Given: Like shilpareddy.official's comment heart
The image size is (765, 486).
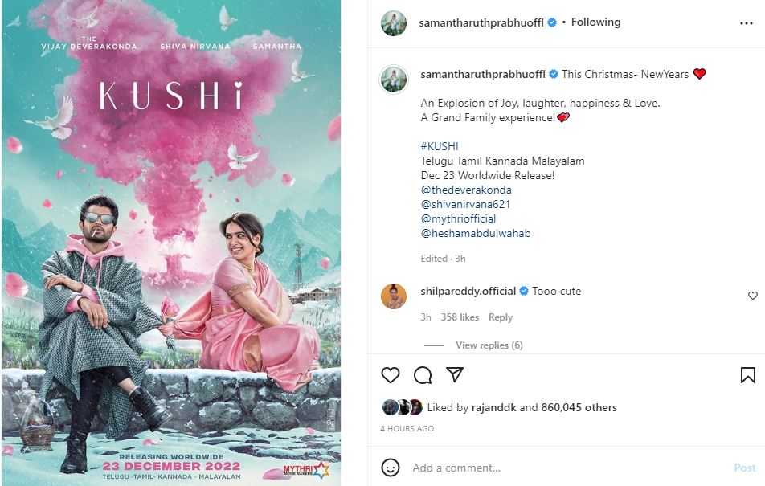Looking at the screenshot, I should pyautogui.click(x=753, y=295).
